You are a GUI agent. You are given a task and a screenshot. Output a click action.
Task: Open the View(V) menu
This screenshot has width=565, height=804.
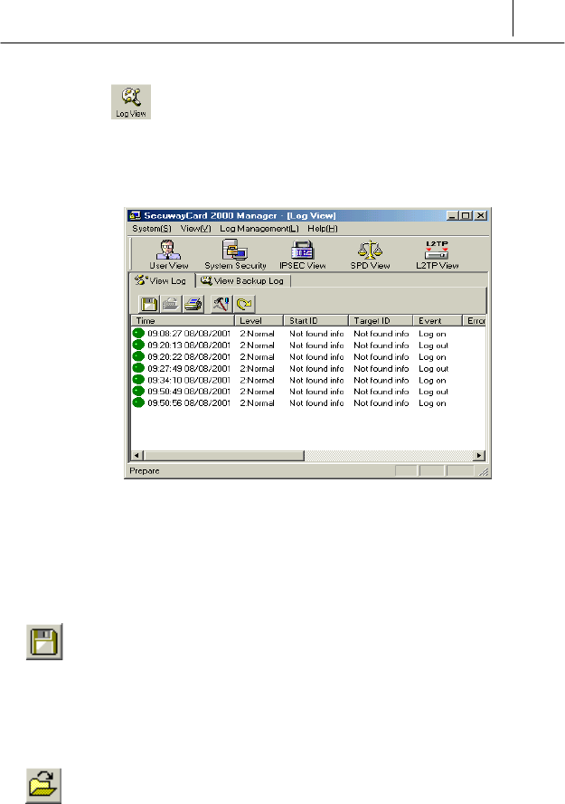click(x=195, y=229)
